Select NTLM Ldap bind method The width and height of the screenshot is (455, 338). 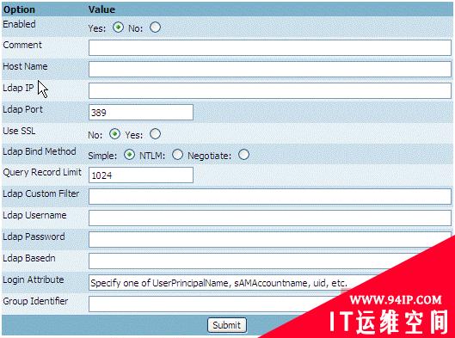177,155
